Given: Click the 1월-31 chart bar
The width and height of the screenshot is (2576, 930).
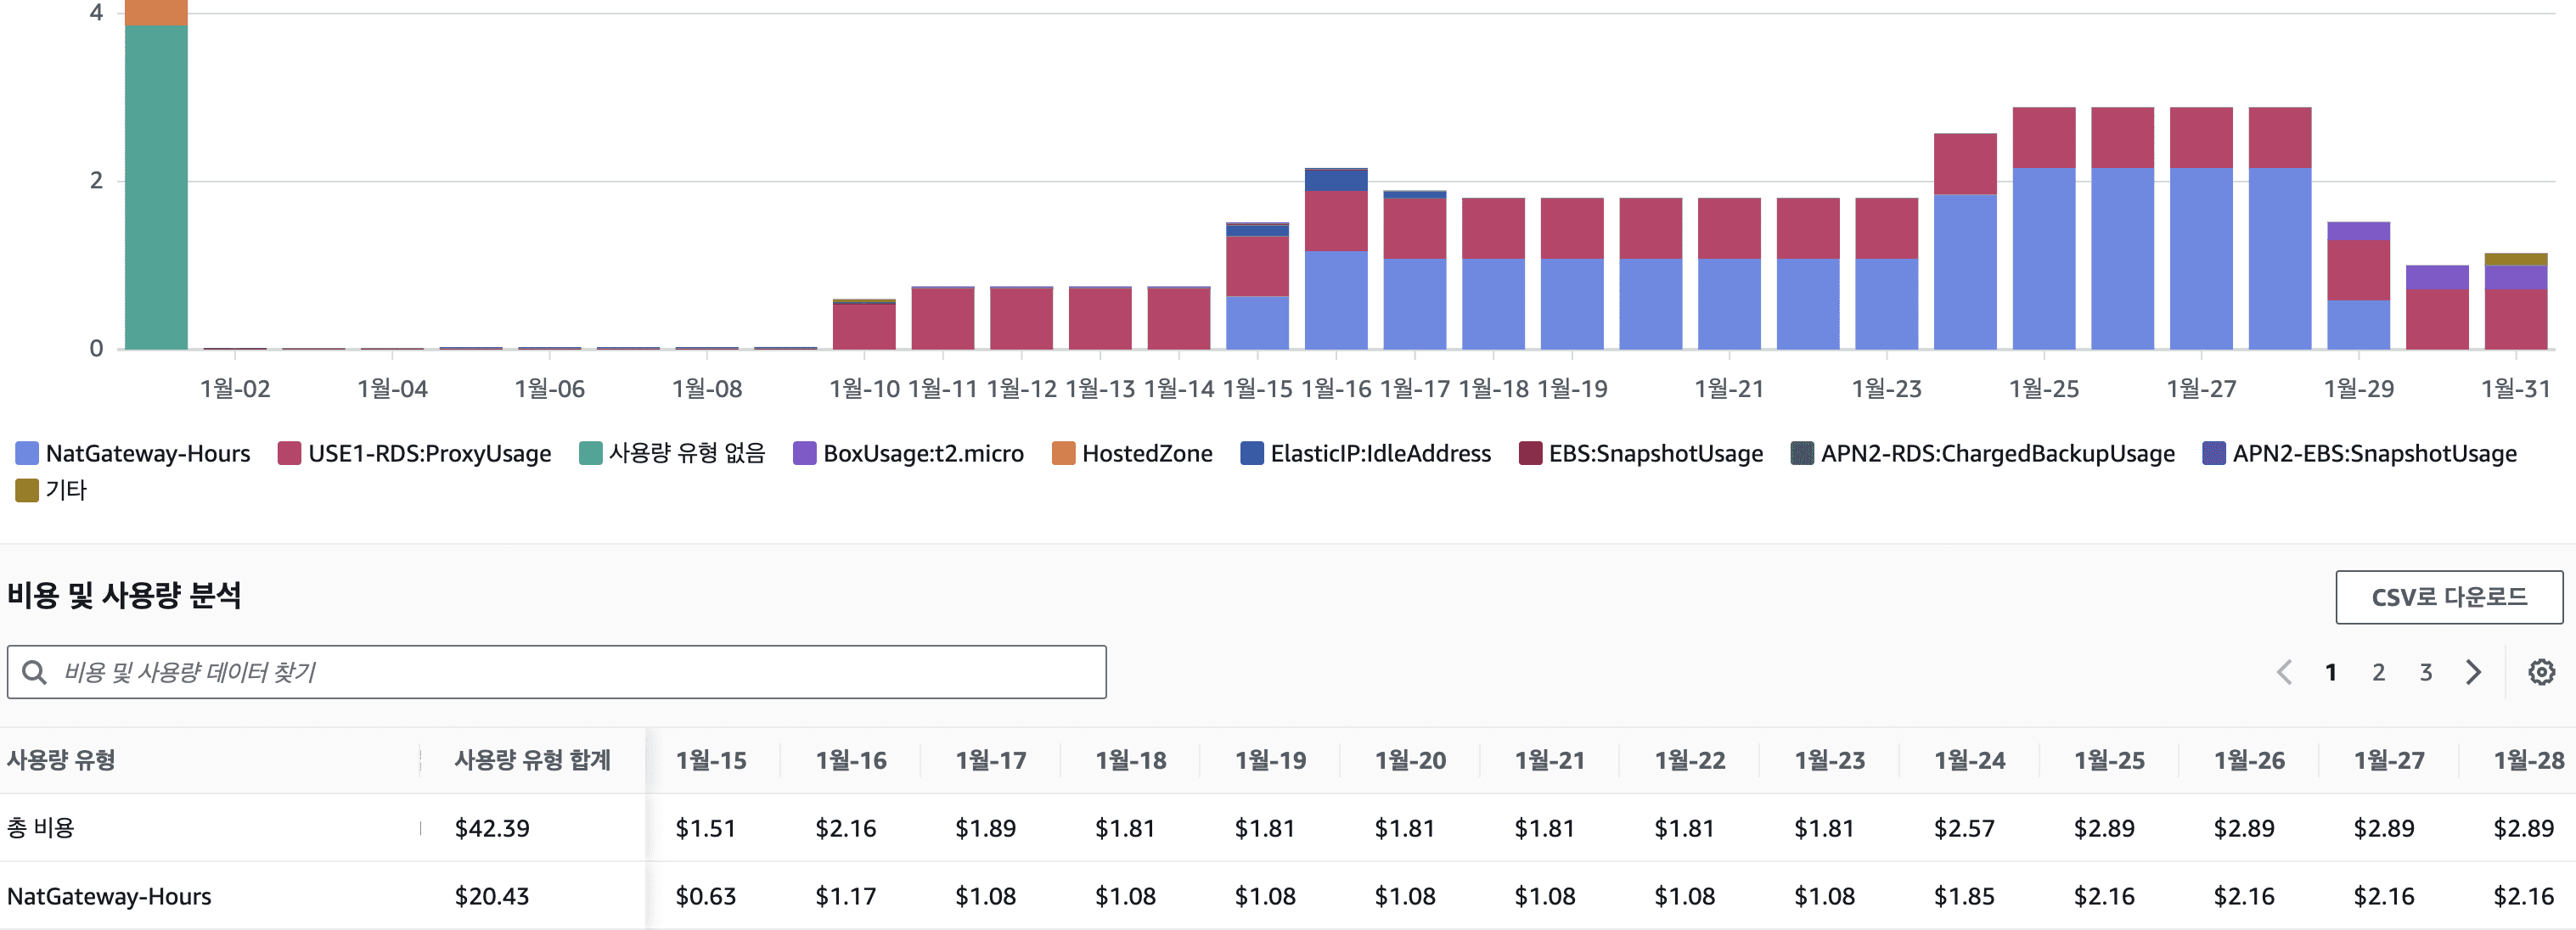Looking at the screenshot, I should coord(2516,302).
